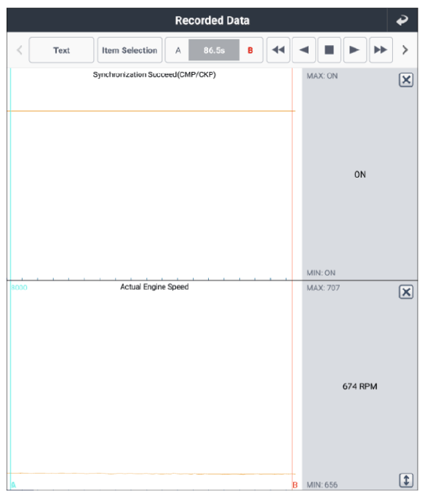The height and width of the screenshot is (497, 425).
Task: Select cursor A marker button
Action: [178, 50]
